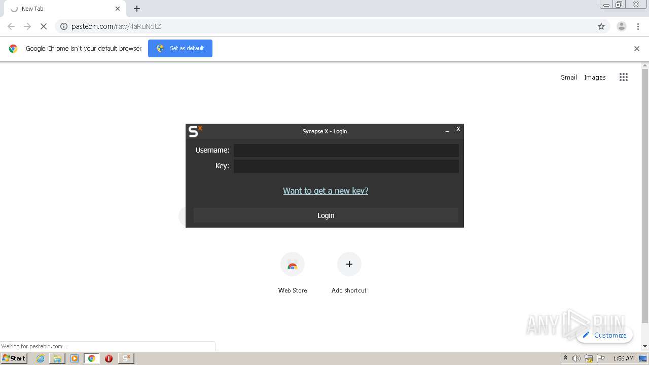The image size is (649, 365).
Task: Launch Internet Explorer from taskbar
Action: pyautogui.click(x=41, y=358)
